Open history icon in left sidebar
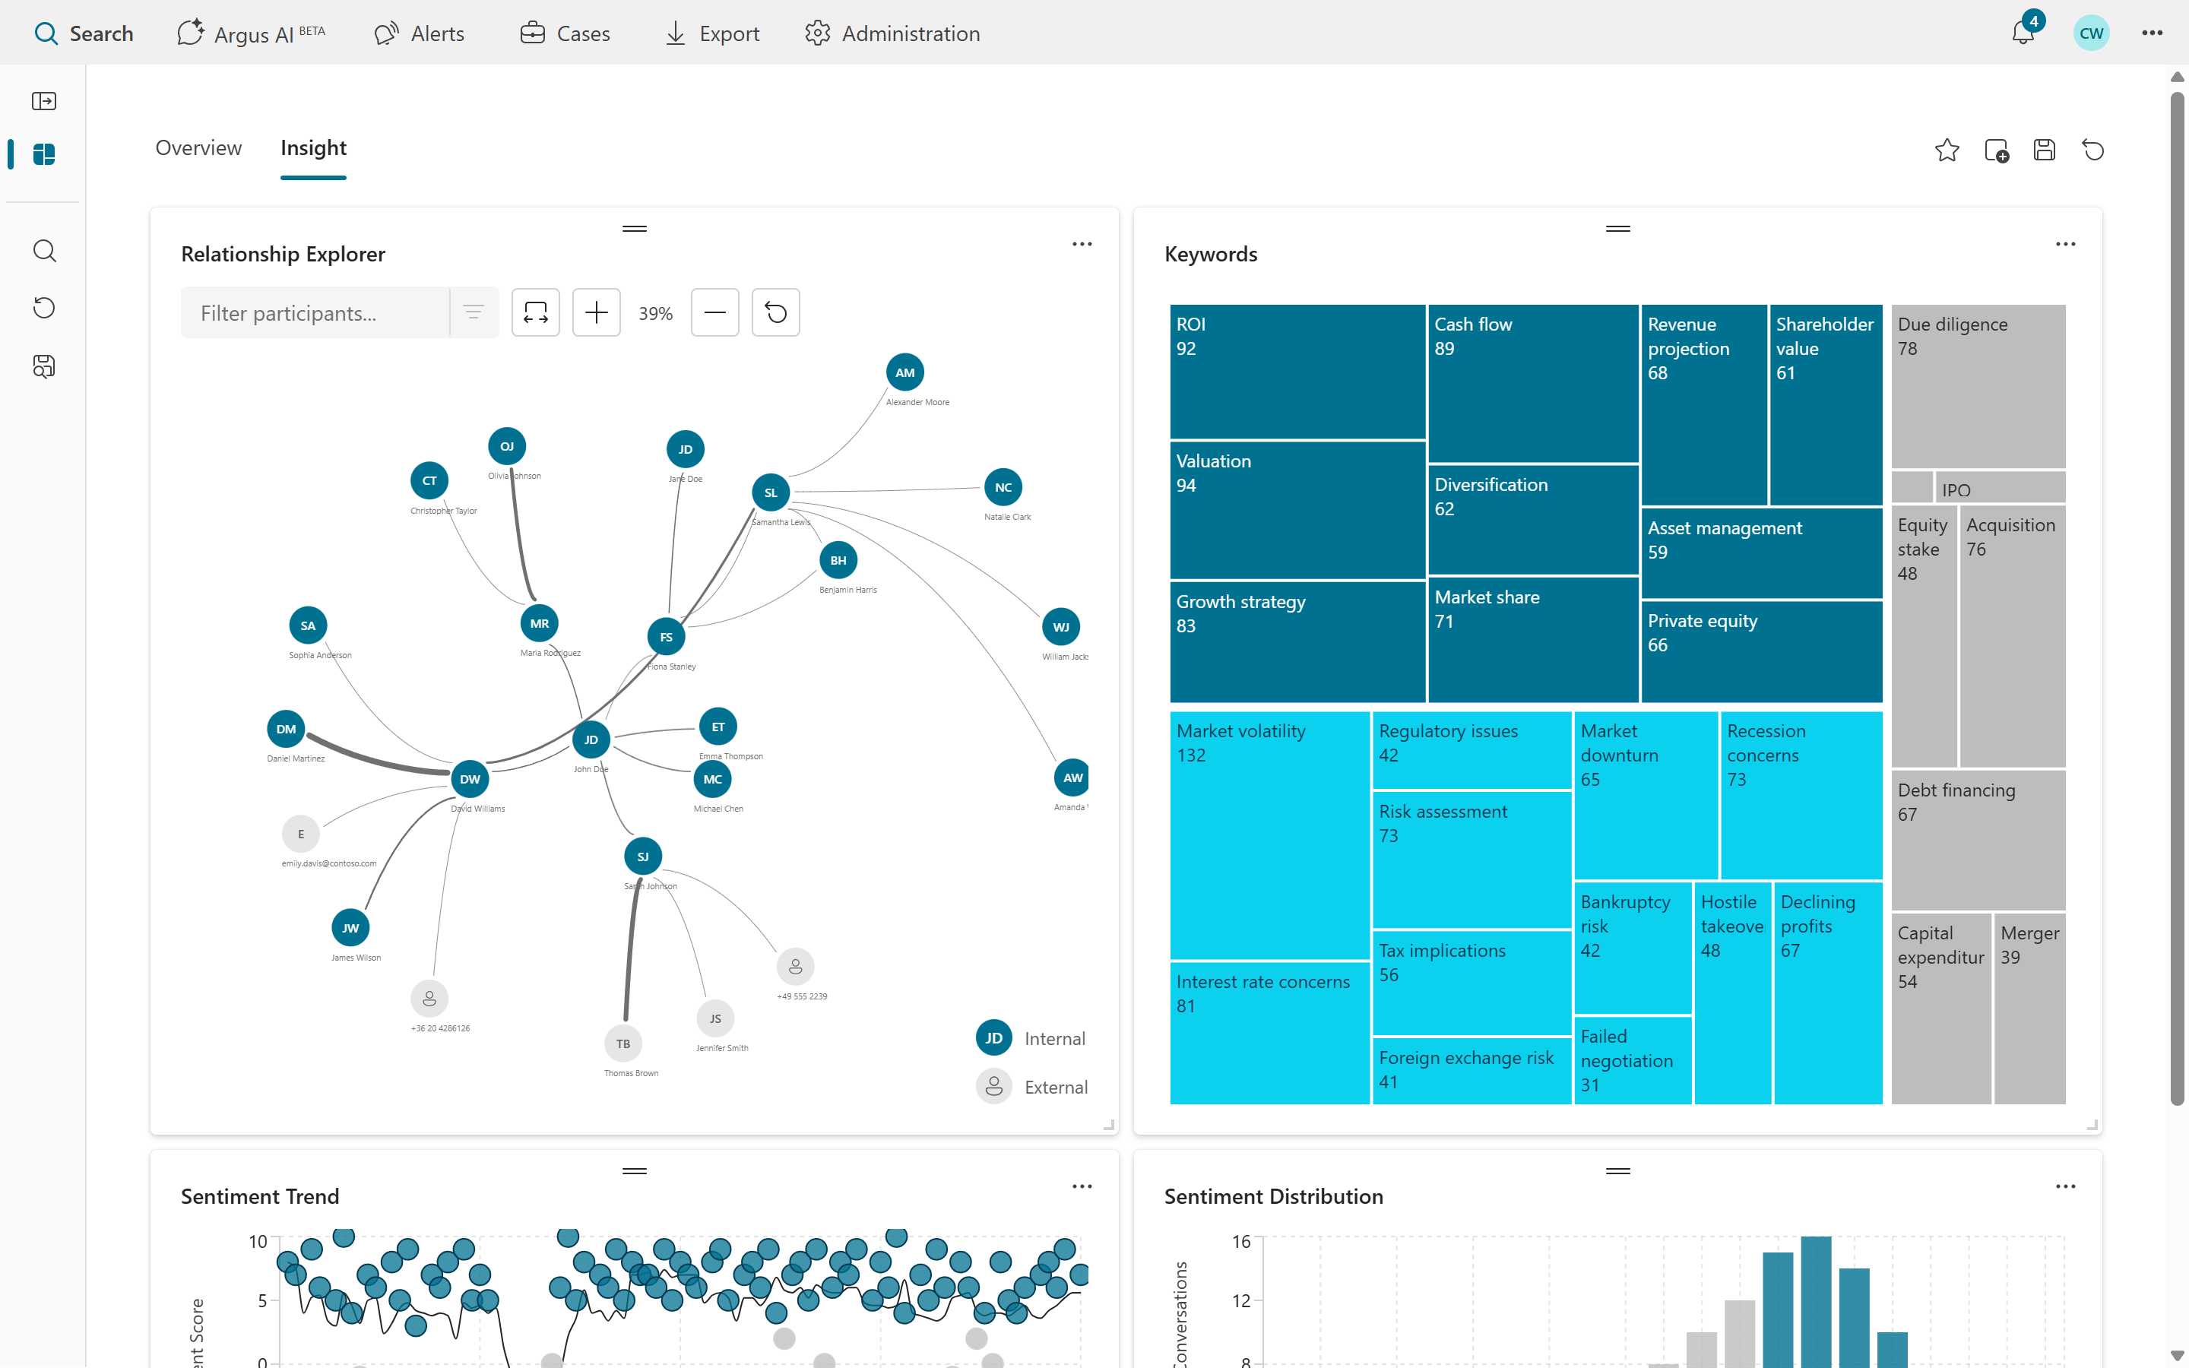Screen dimensions: 2189x1368 [x=43, y=308]
